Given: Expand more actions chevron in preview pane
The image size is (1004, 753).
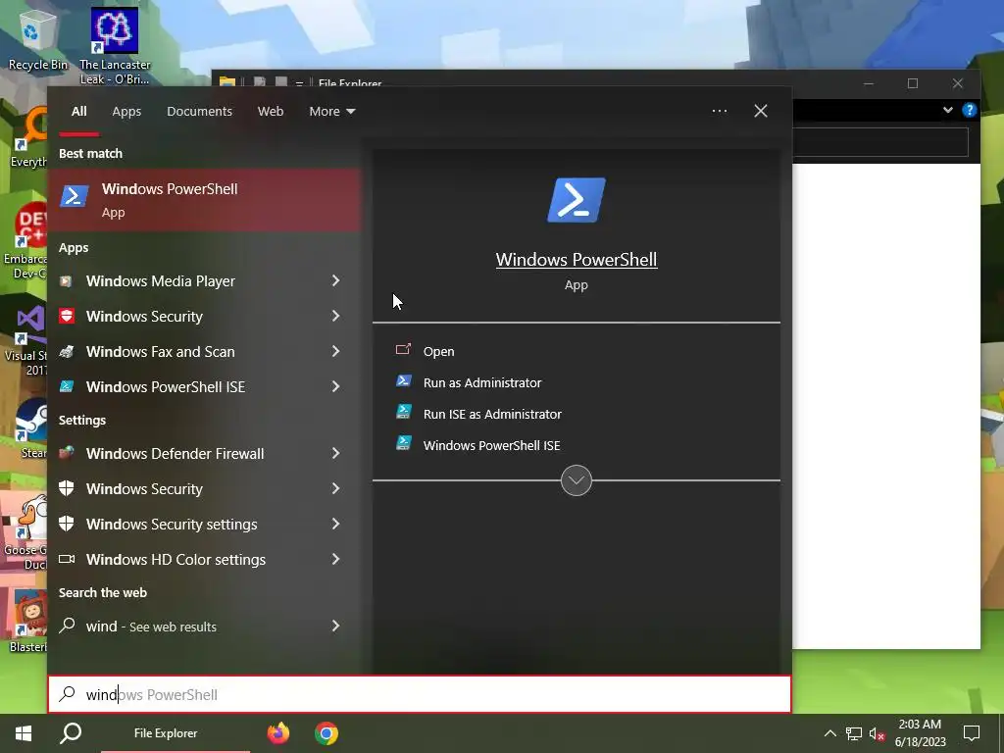Looking at the screenshot, I should 577,480.
